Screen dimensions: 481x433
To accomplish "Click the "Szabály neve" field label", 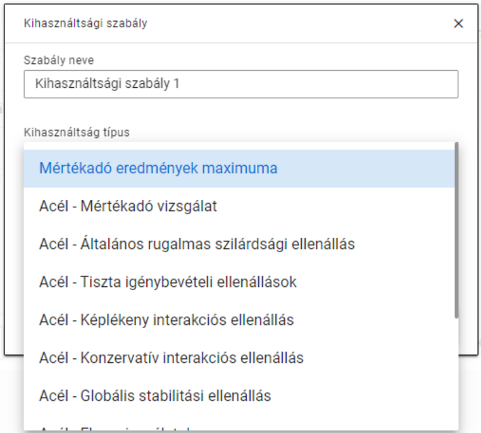I will [x=59, y=60].
